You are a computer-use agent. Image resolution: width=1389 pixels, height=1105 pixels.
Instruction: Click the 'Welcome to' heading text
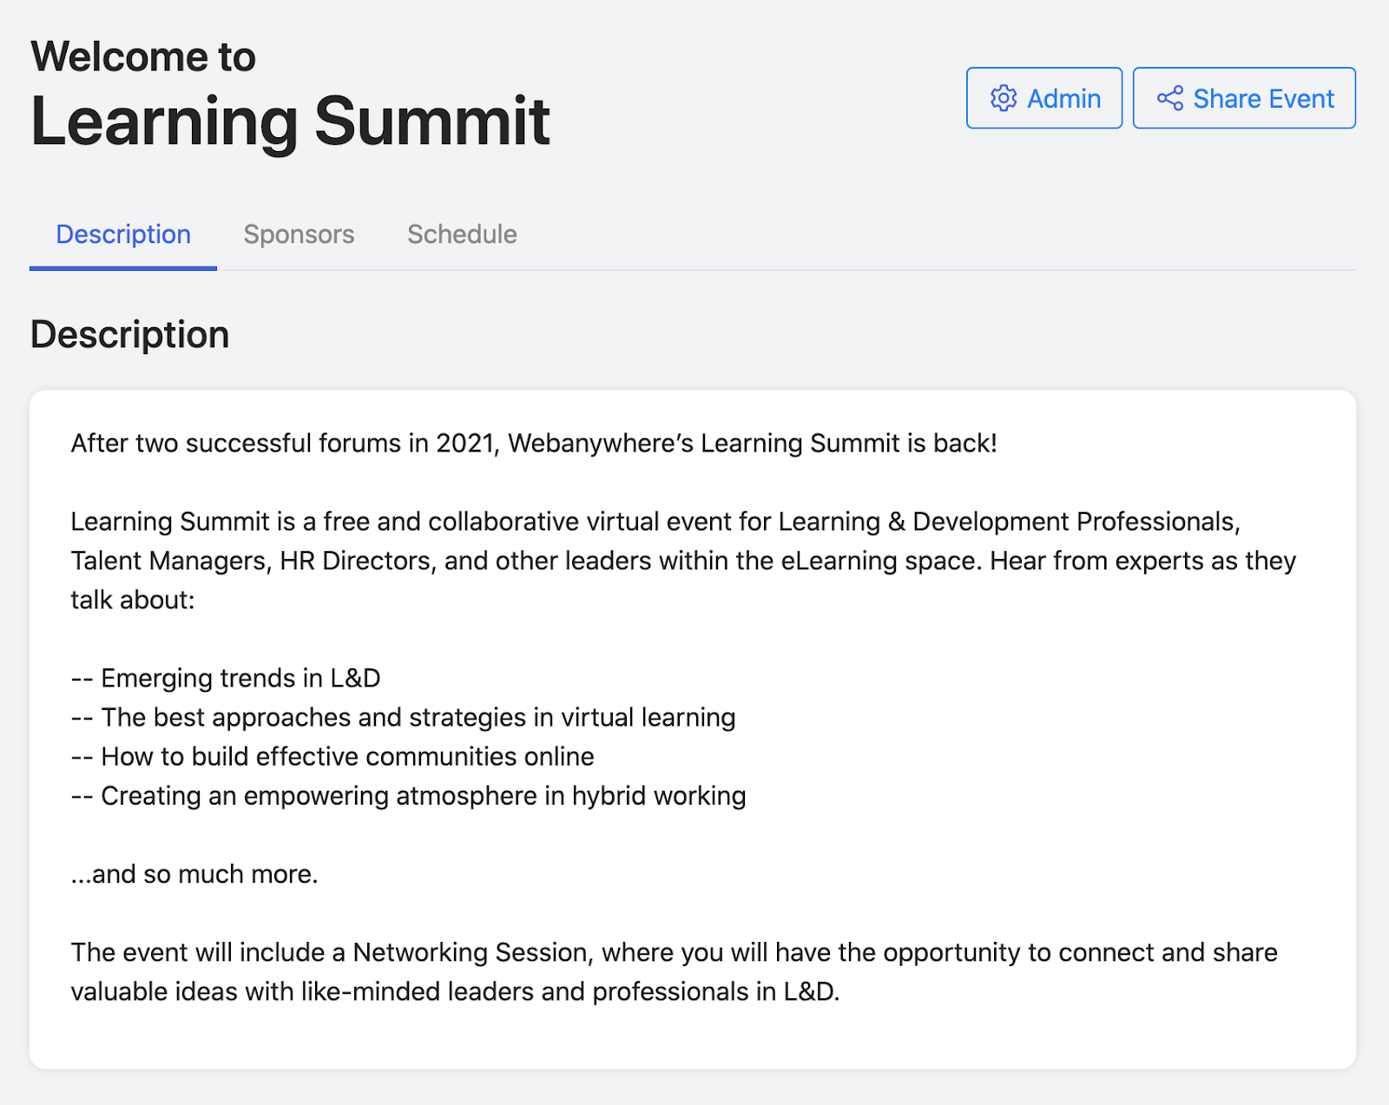point(143,56)
